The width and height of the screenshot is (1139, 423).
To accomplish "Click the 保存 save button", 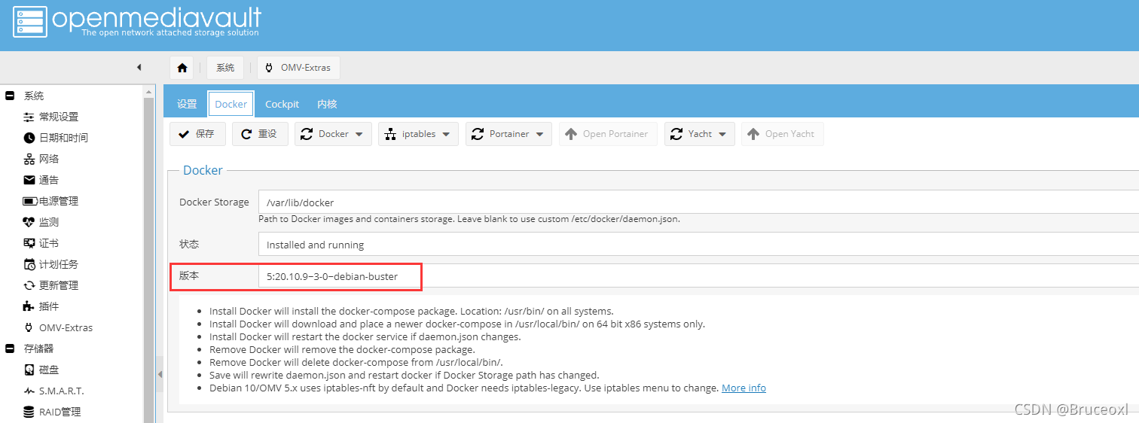I will 197,134.
